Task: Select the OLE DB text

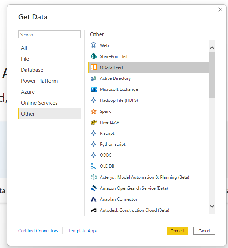Action: coord(107,166)
